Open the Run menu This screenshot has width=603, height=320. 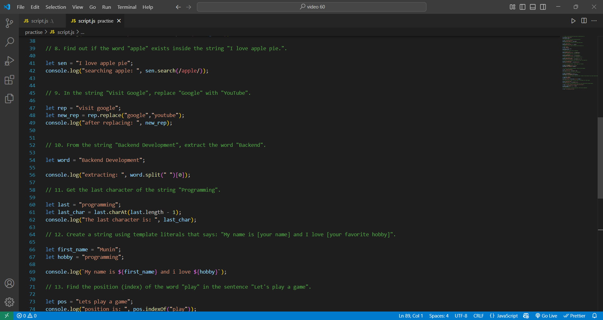click(x=106, y=7)
